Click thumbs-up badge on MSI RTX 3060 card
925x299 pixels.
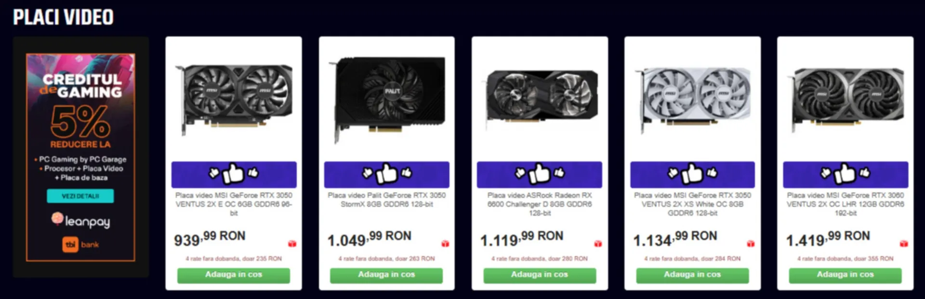click(846, 174)
